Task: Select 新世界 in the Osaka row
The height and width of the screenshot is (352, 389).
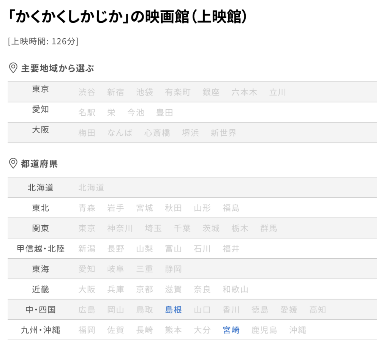Action: click(x=223, y=133)
